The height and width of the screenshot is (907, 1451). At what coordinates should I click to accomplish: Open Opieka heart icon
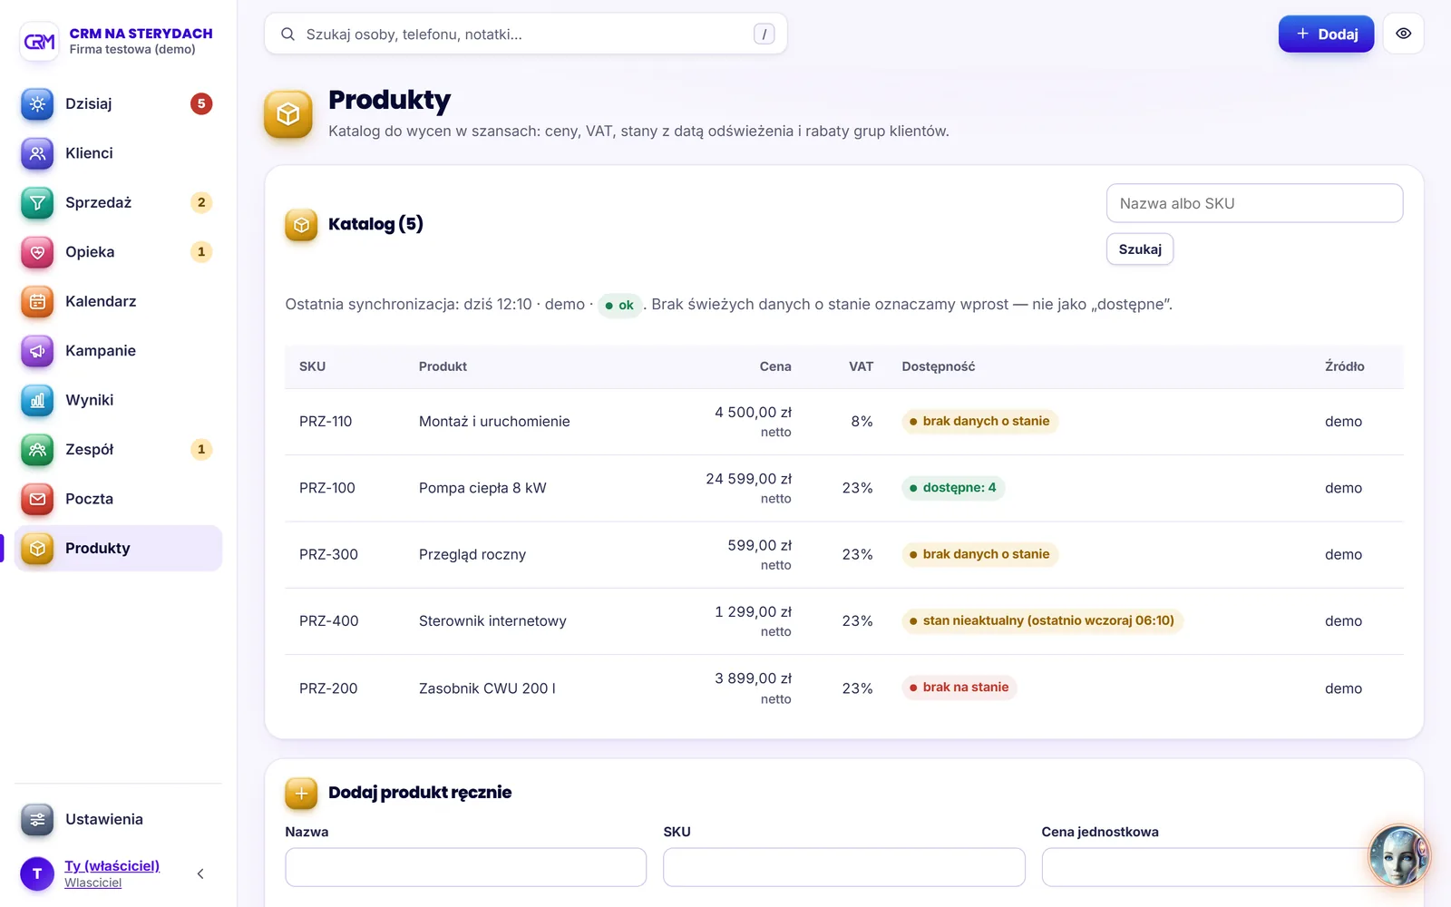pos(37,252)
